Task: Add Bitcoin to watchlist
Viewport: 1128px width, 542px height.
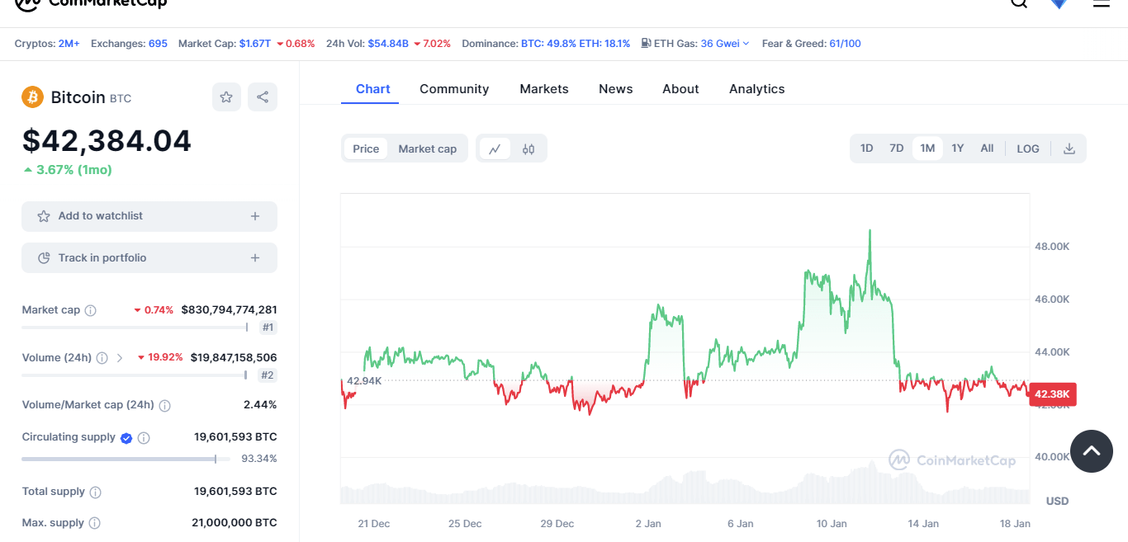Action: [149, 216]
